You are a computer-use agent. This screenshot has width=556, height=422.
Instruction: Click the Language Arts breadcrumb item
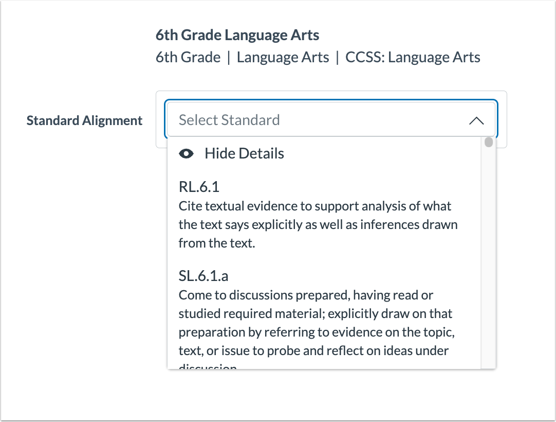click(x=283, y=57)
